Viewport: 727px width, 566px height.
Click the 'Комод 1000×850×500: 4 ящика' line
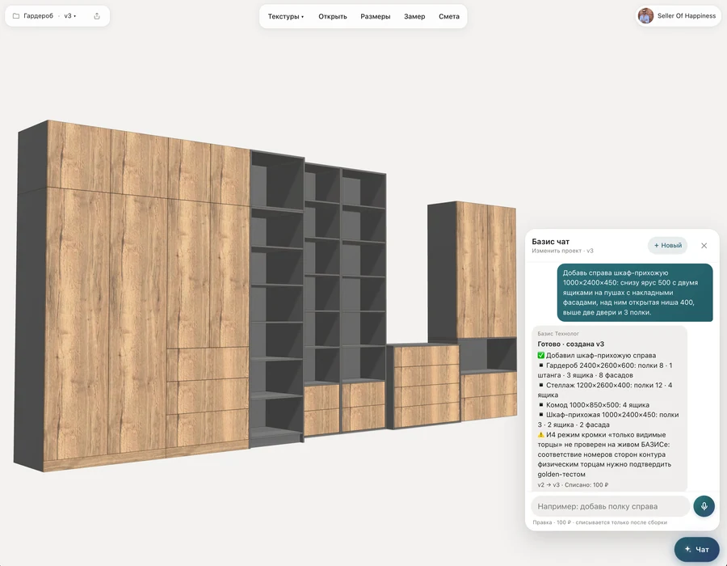[594, 405]
